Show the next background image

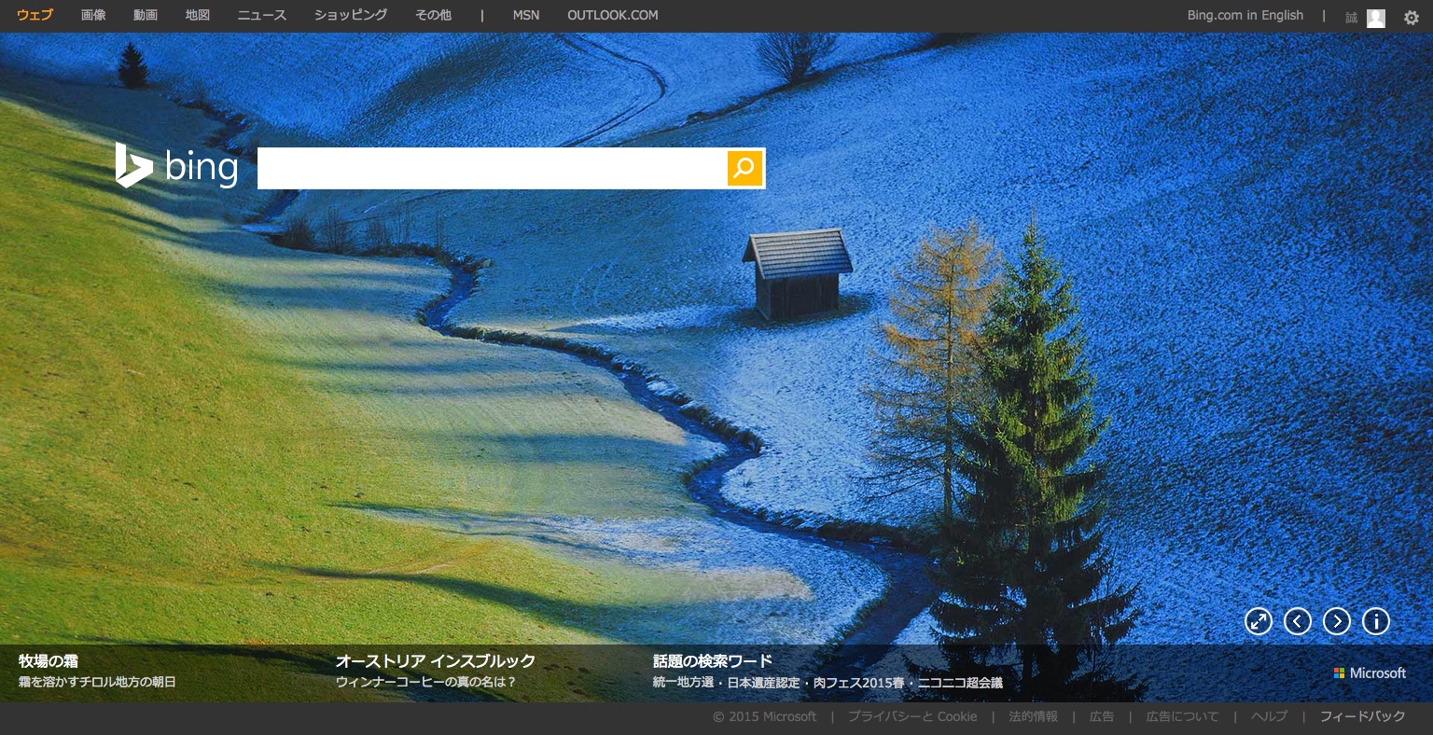(x=1337, y=621)
